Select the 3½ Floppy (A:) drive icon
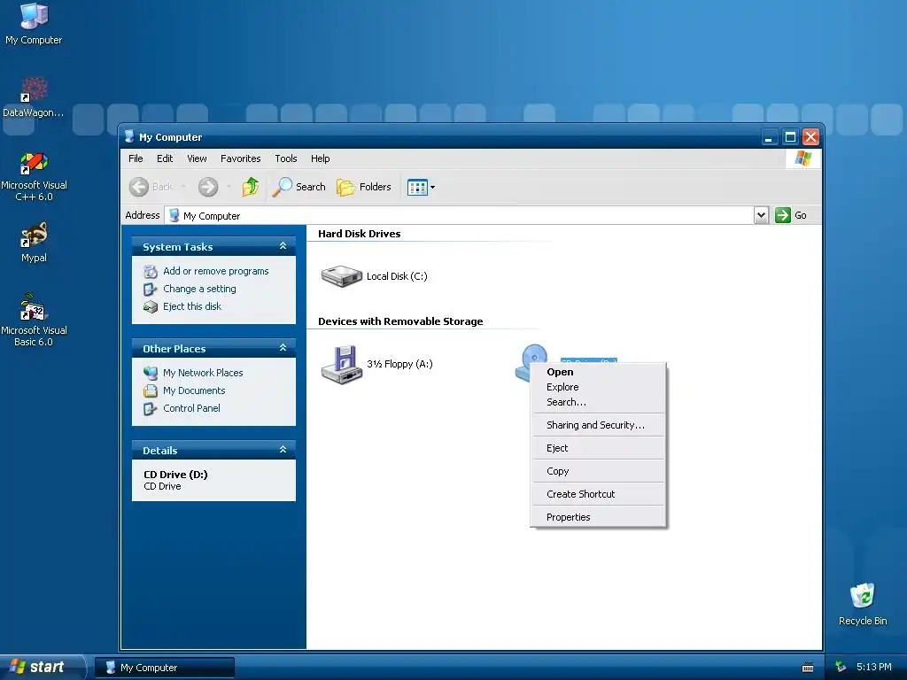Viewport: 907px width, 680px height. [x=341, y=364]
